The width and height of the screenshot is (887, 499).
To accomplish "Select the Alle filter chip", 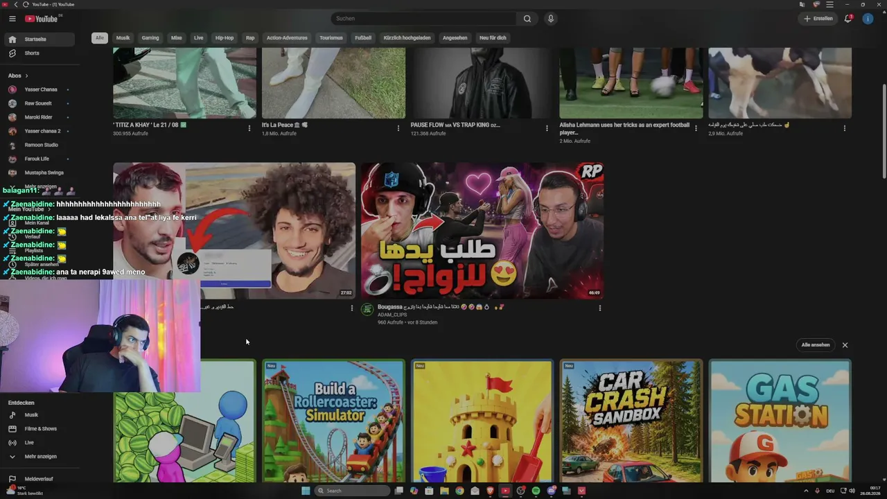I will [x=100, y=38].
